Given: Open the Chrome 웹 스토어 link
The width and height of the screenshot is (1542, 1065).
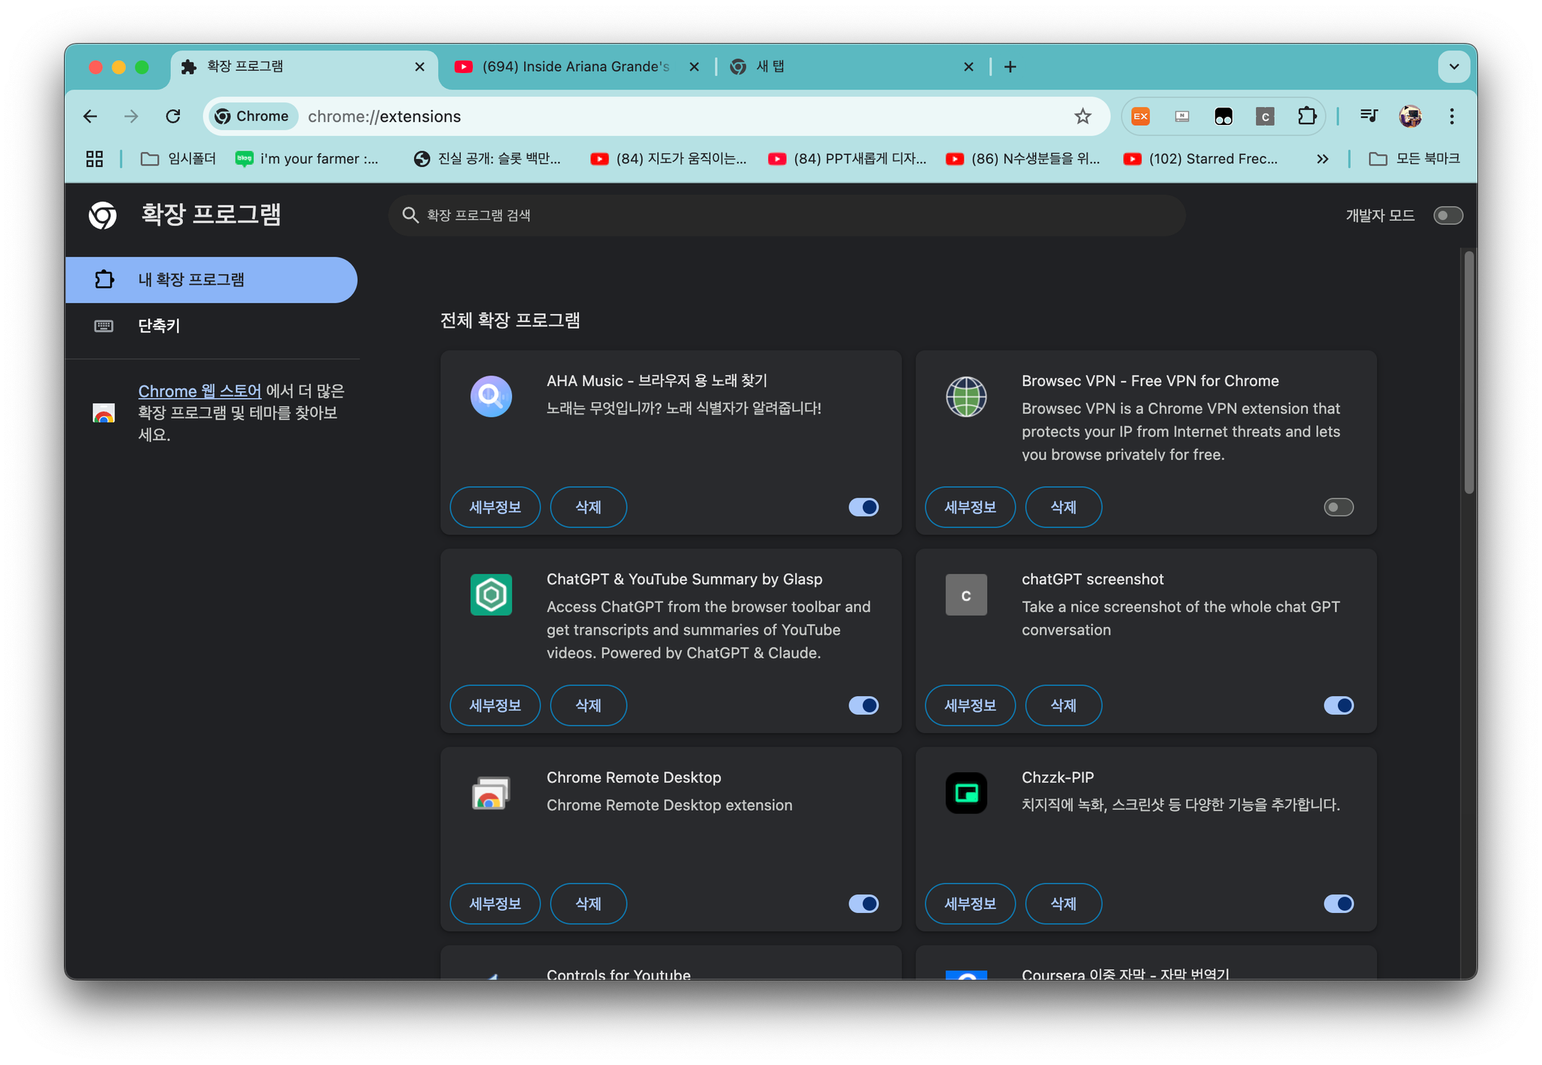Looking at the screenshot, I should 200,391.
